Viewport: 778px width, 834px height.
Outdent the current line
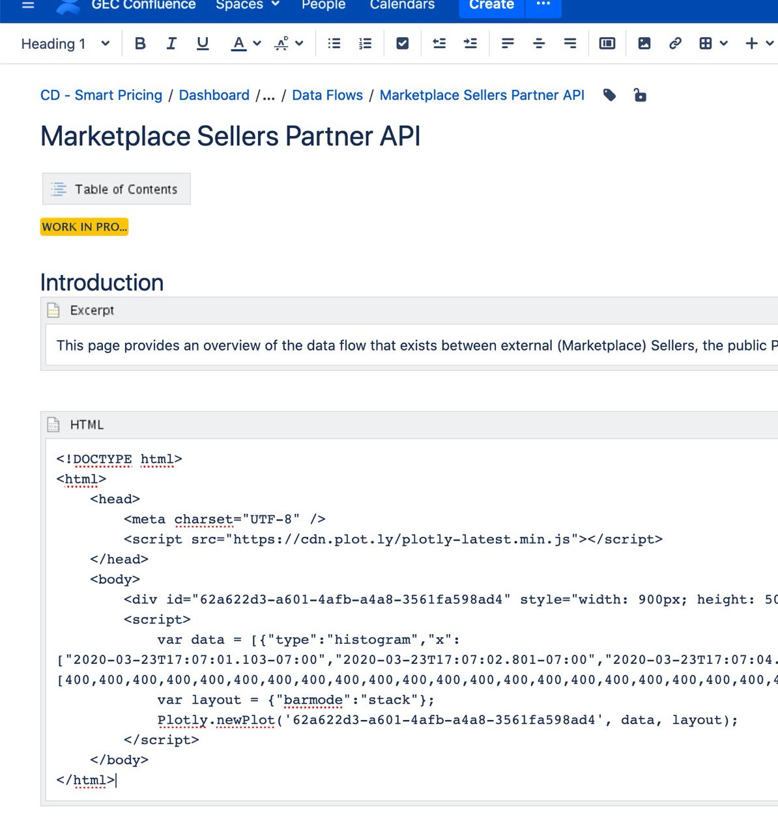point(439,44)
